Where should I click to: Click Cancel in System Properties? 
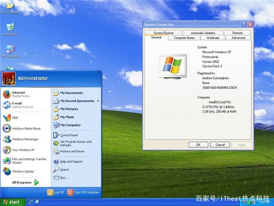[220, 145]
